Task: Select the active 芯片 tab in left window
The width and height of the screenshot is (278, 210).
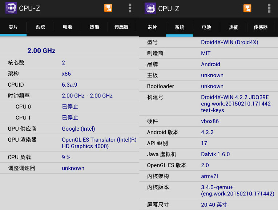Action: pos(13,27)
